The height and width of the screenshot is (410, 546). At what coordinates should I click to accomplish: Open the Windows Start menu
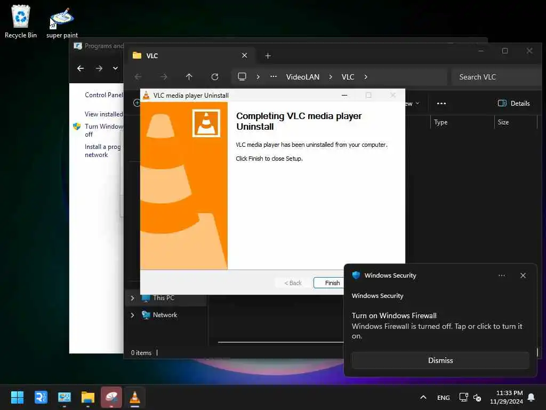[18, 397]
